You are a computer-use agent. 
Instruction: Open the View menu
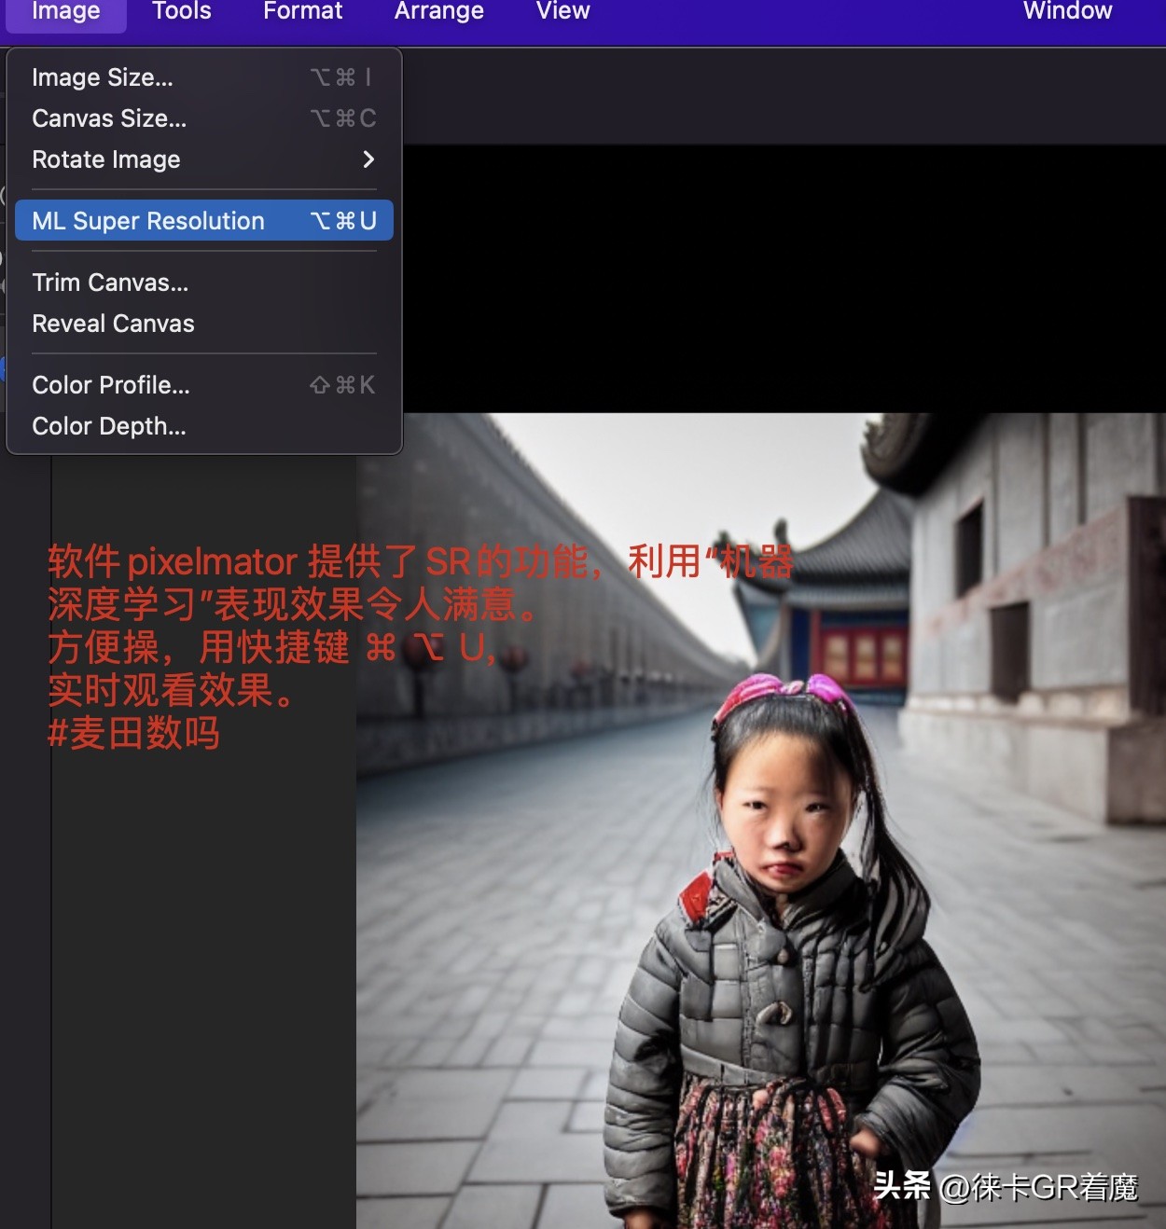coord(562,12)
